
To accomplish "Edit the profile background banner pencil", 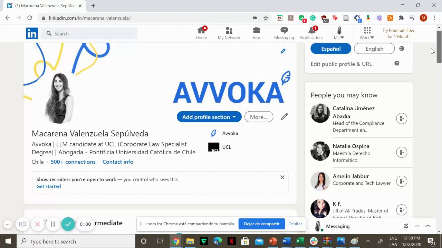I will point(283,51).
